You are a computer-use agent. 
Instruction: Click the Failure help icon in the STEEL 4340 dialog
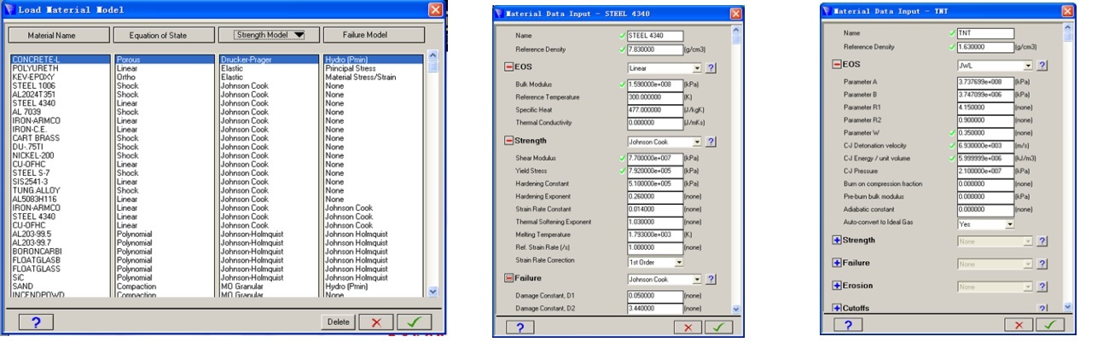pyautogui.click(x=711, y=278)
